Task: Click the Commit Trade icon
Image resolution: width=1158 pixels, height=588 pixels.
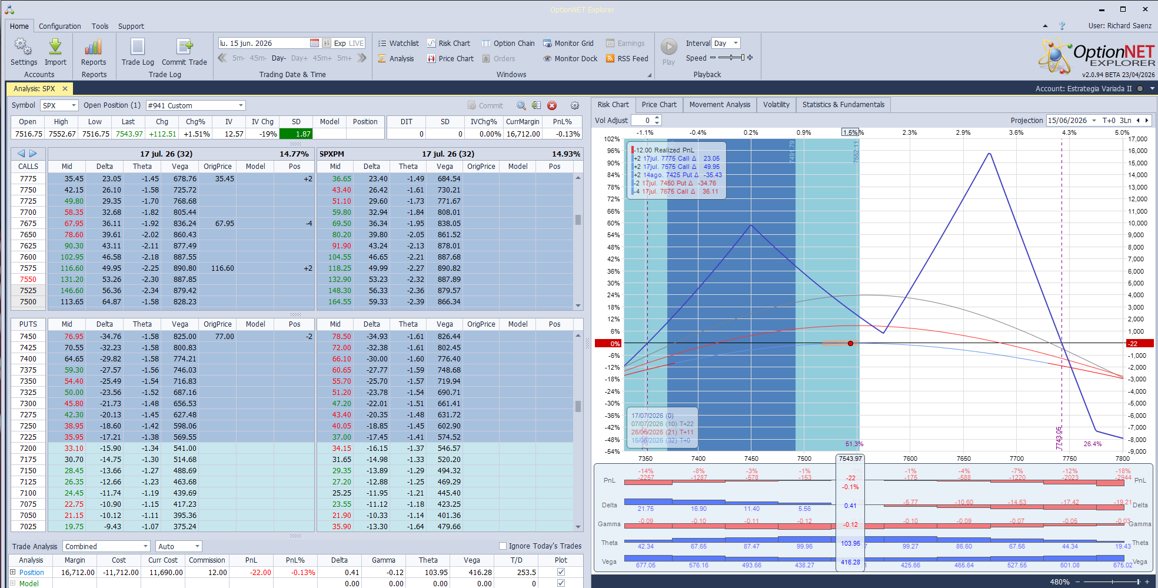Action: coord(184,52)
